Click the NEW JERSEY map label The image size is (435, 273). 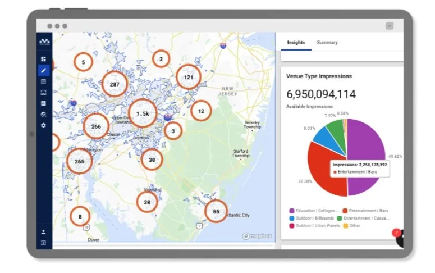[228, 91]
